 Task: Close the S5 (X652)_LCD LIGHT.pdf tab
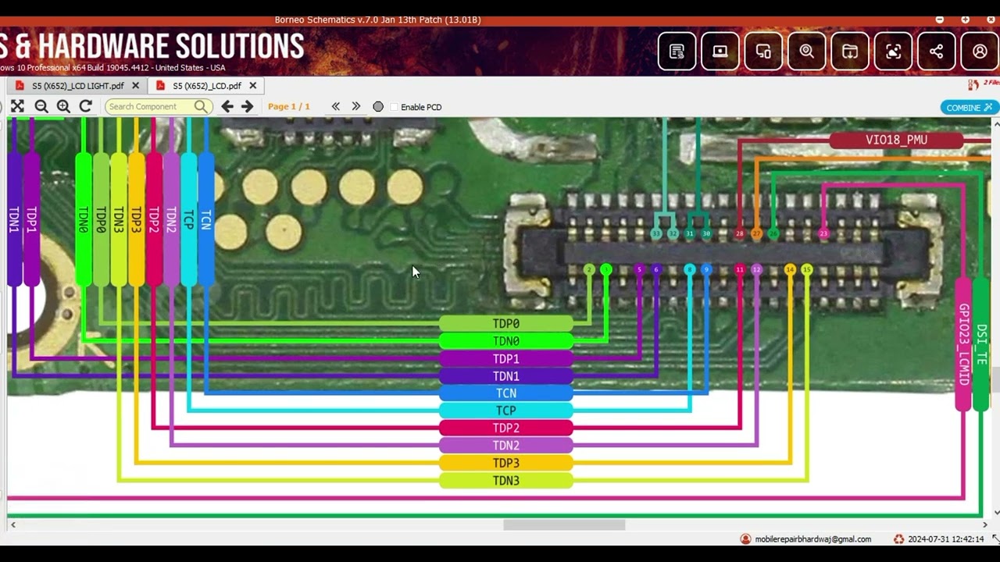tap(135, 86)
